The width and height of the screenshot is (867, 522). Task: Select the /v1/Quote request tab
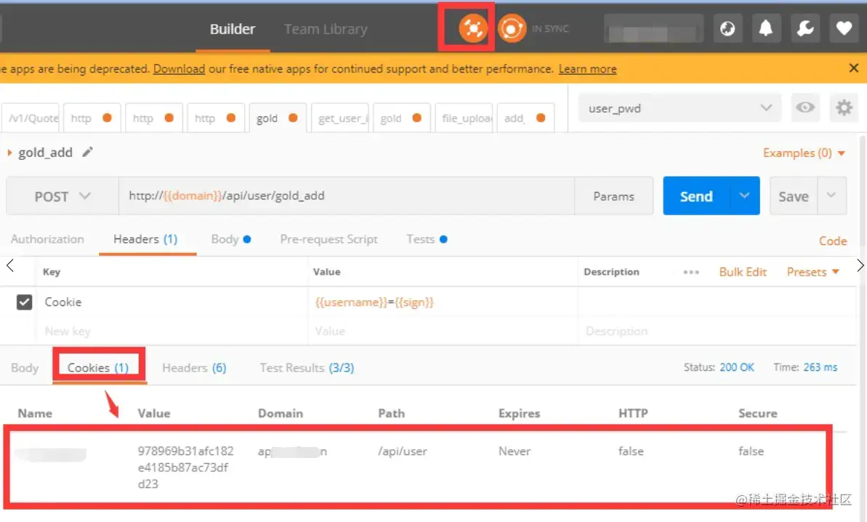31,118
